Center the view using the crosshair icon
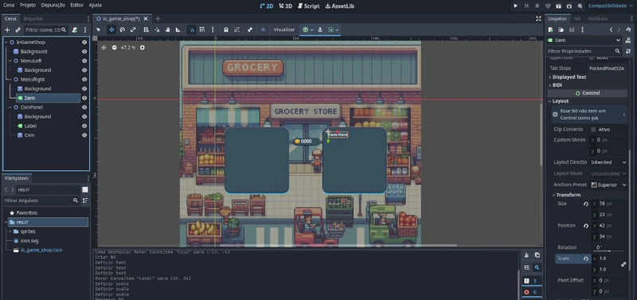Viewport: 637px width, 300px height. click(x=104, y=48)
